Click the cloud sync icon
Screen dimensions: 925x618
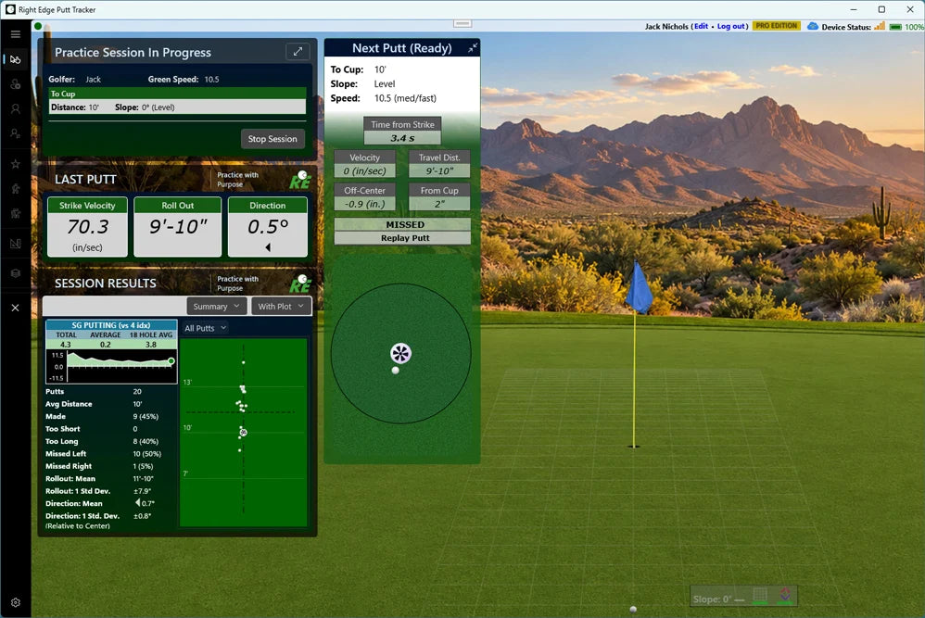[812, 26]
